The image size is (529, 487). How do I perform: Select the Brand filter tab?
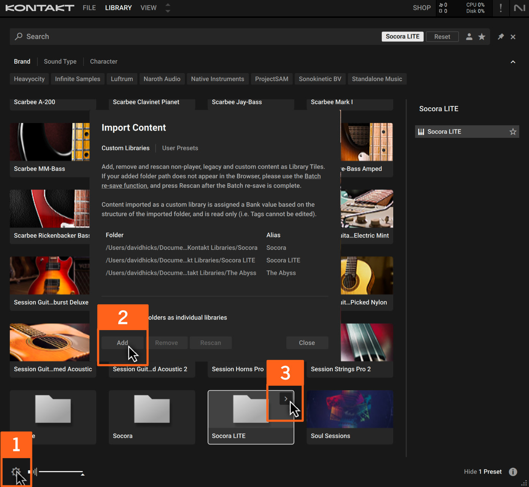22,61
